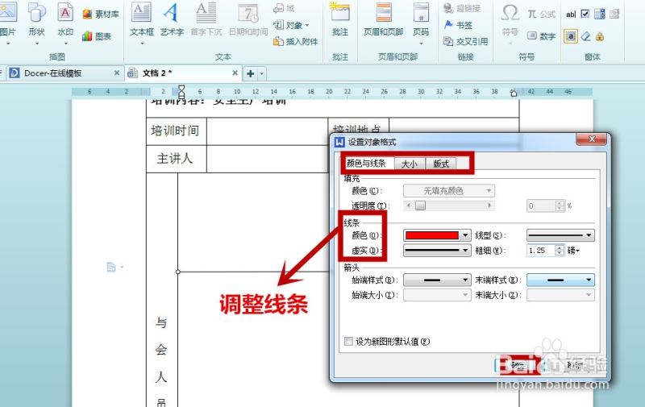Open the 线型 line style dropdown
This screenshot has height=407, width=645.
(x=560, y=235)
